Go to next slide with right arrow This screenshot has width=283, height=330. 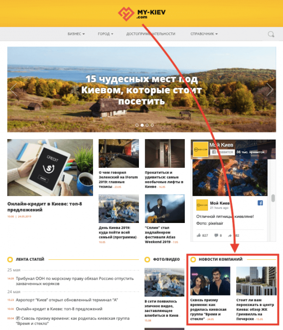270,90
